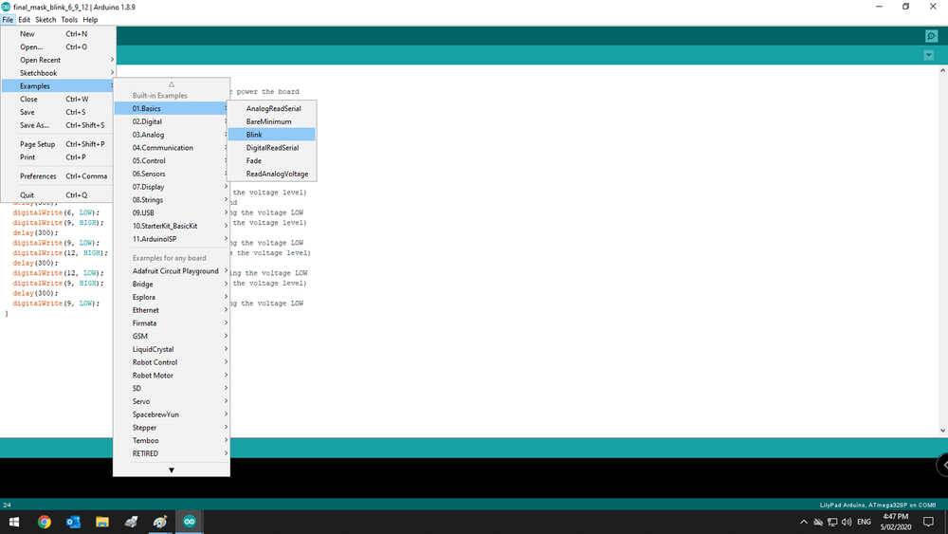This screenshot has height=534, width=948.
Task: Open the Edit menu
Action: (25, 19)
